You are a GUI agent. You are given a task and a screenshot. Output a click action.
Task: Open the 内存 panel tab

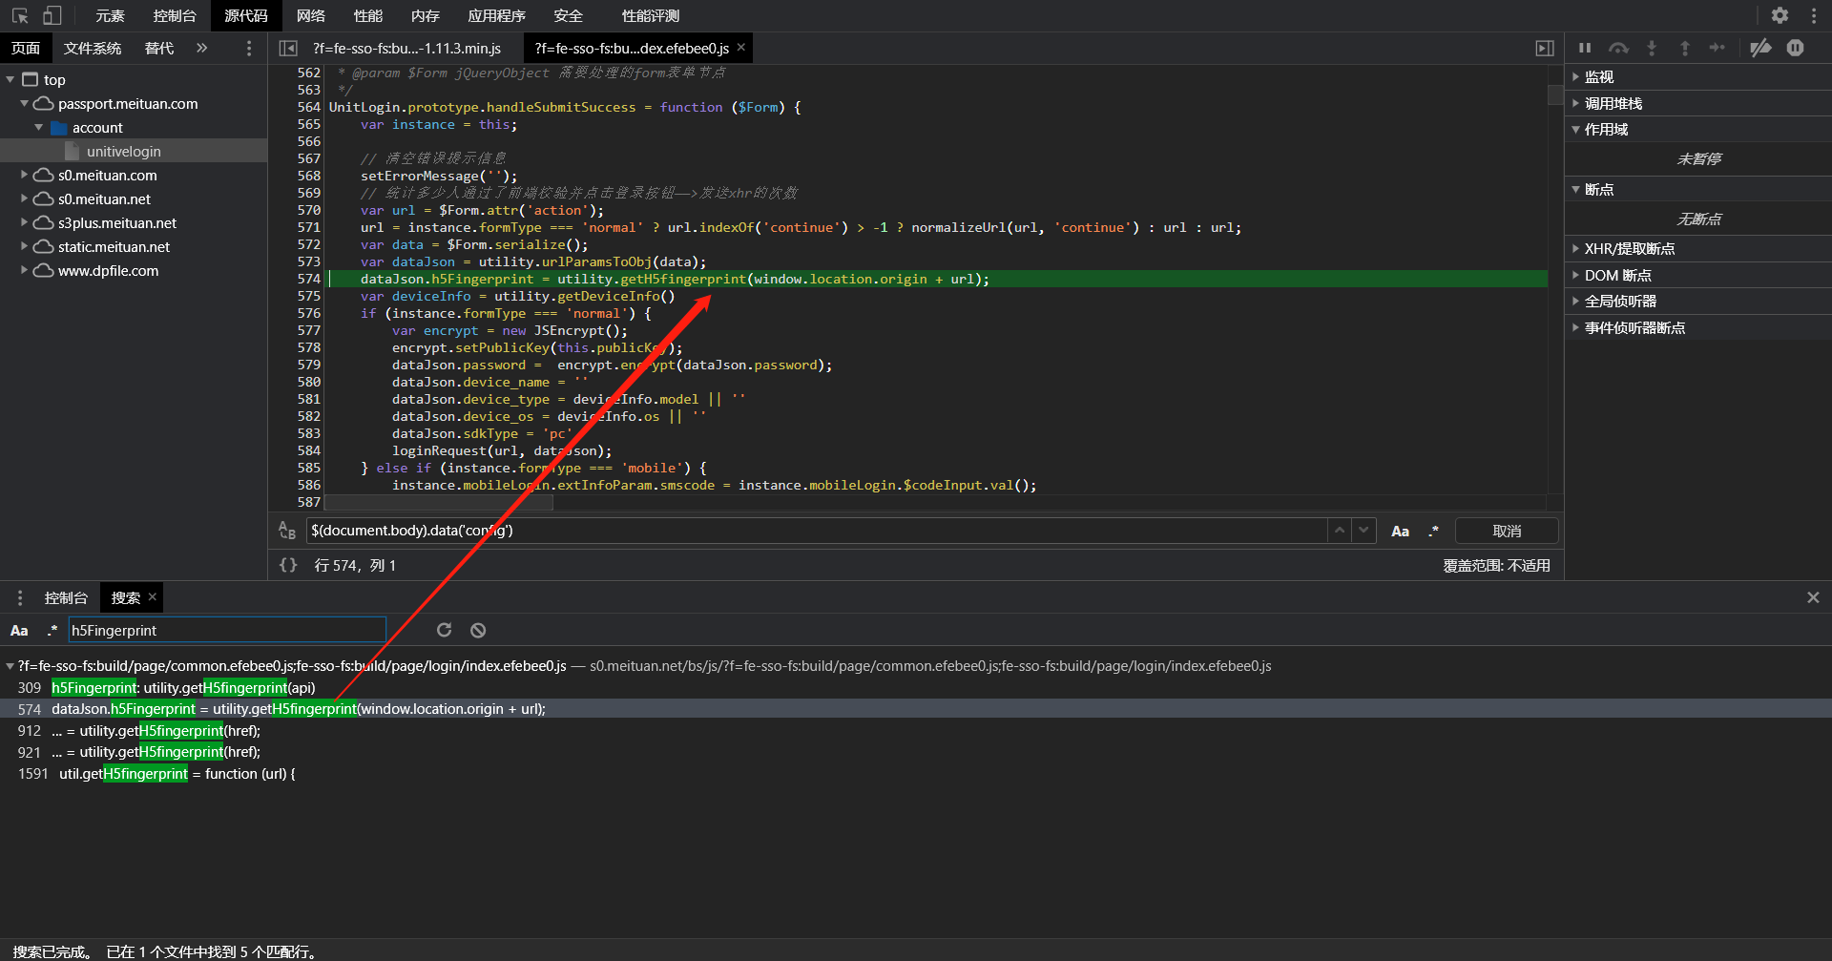(425, 15)
